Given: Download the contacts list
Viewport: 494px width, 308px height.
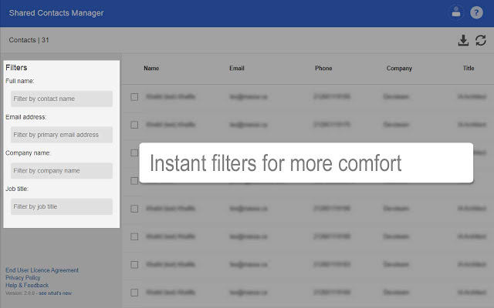Looking at the screenshot, I should pos(463,41).
